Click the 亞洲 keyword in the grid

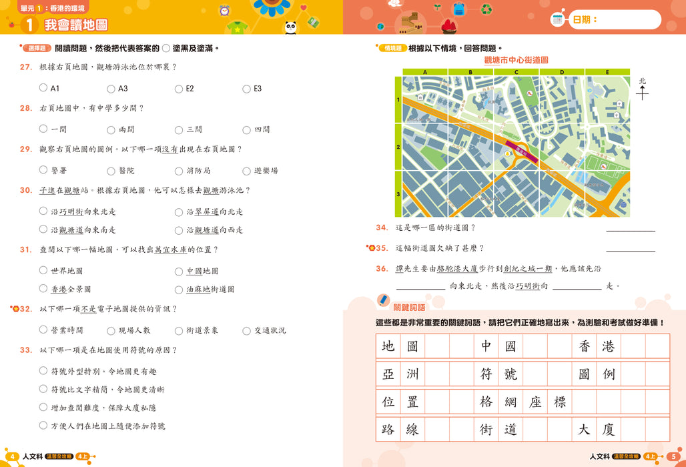click(x=400, y=374)
